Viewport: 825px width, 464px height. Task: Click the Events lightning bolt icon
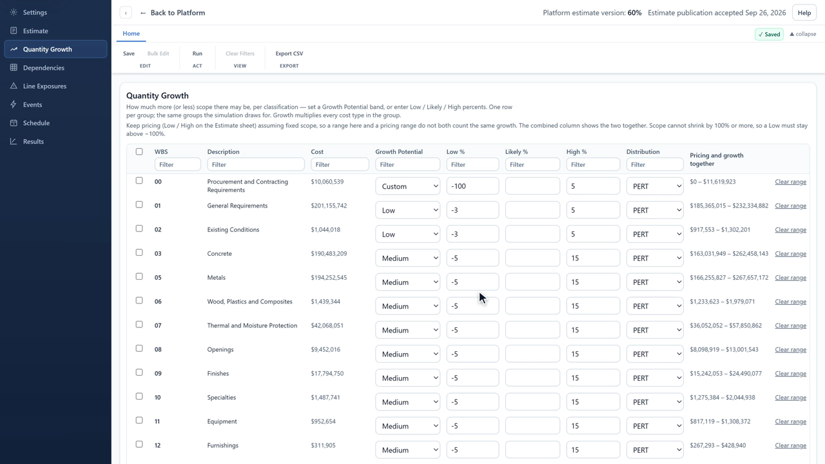tap(14, 104)
